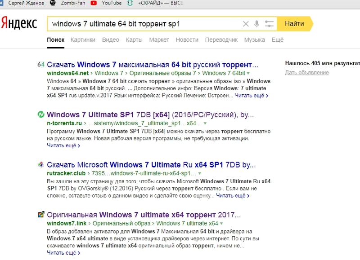Open result Windows 7 Ultimate SP1 7DB [x64]
360x260 pixels.
click(150, 115)
